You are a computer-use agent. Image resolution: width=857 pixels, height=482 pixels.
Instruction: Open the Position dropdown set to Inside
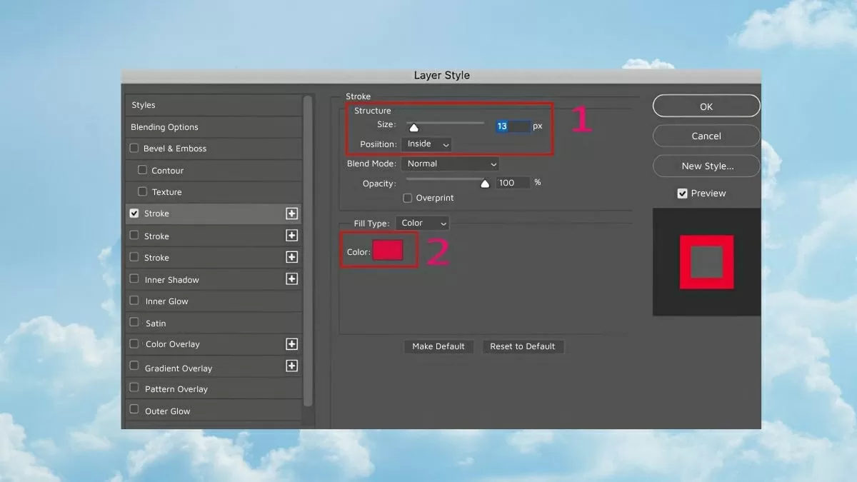pos(426,144)
